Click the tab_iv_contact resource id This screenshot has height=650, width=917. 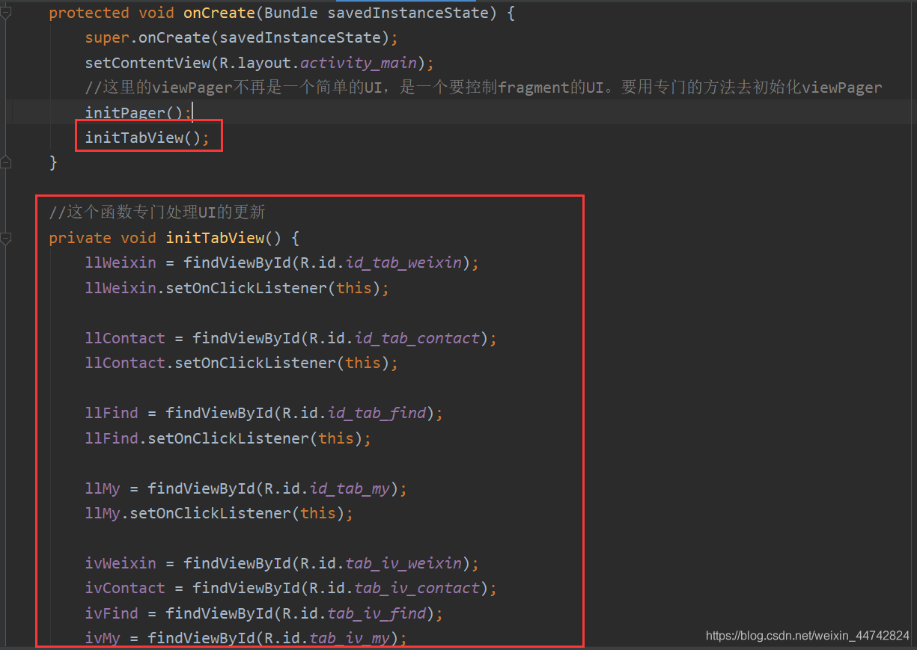(x=417, y=588)
